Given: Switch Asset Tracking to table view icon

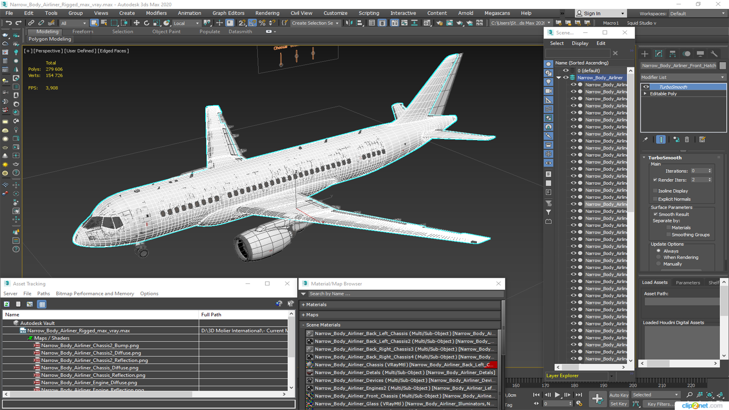Looking at the screenshot, I should pyautogui.click(x=42, y=304).
